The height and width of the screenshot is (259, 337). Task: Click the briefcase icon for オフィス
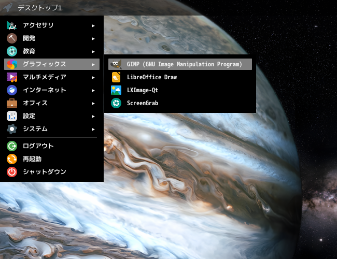click(12, 103)
